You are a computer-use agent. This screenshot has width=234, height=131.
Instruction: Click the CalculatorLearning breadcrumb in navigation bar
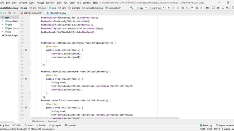coord(9,8)
